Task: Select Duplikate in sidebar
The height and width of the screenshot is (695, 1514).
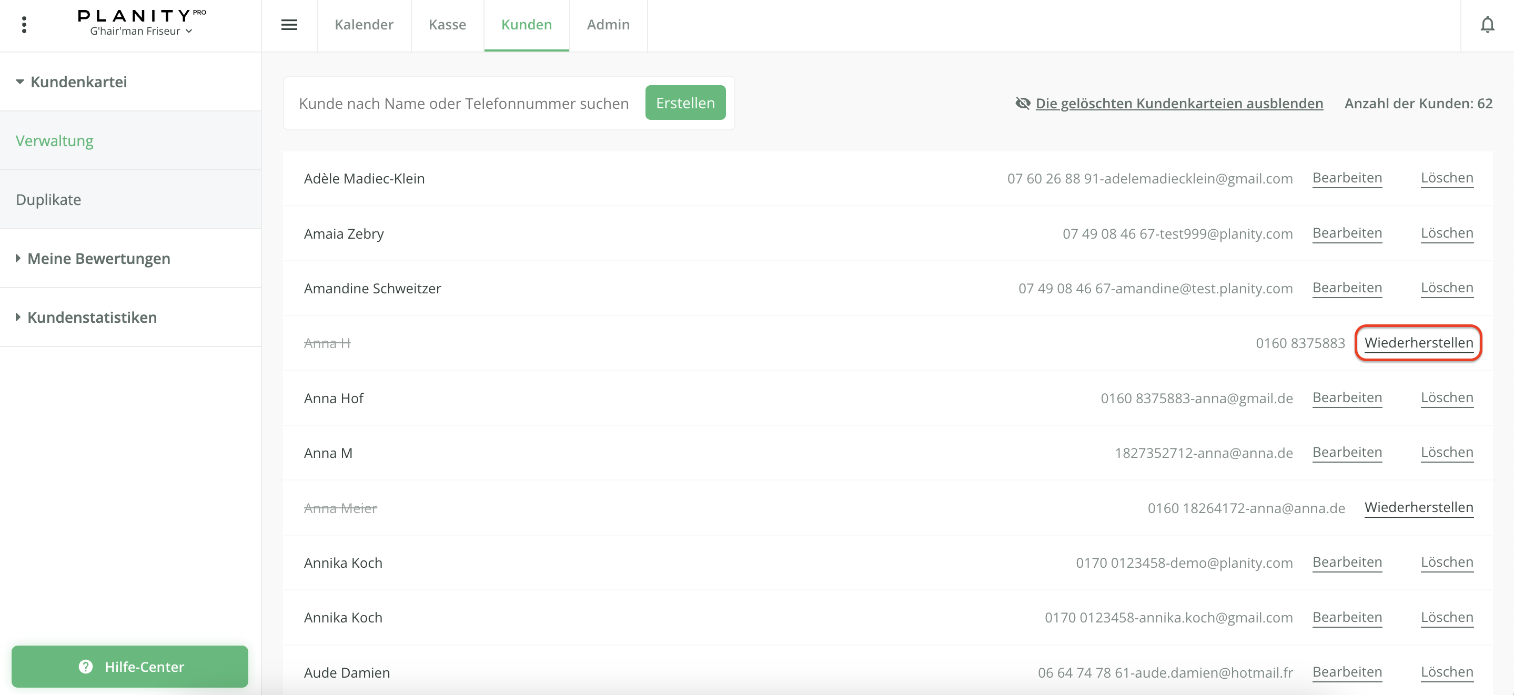Action: tap(48, 200)
